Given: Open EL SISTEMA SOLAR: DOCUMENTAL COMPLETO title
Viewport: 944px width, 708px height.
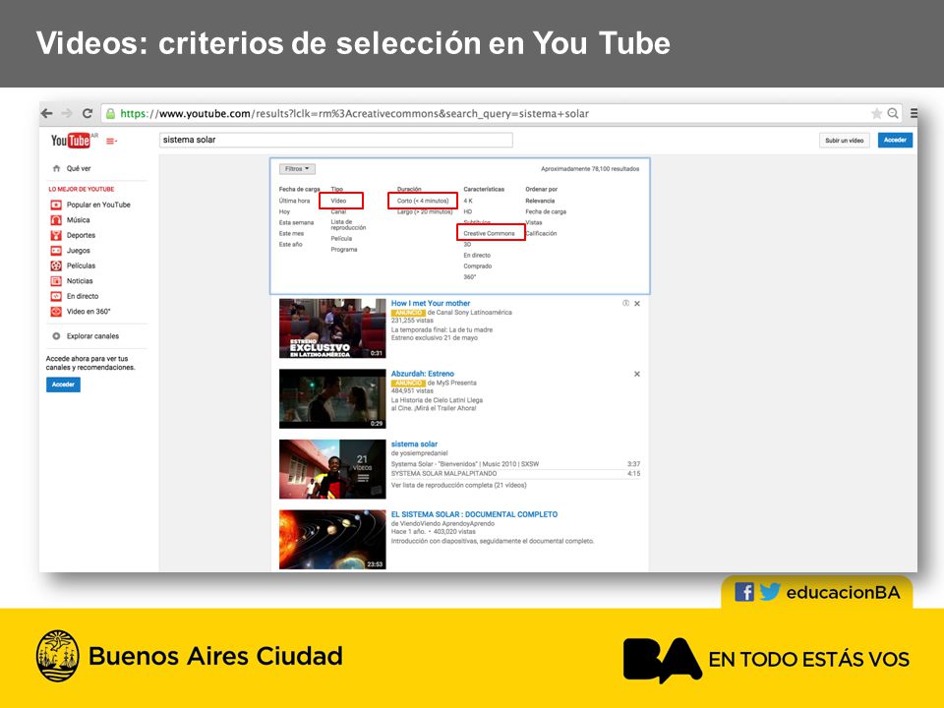Looking at the screenshot, I should click(x=474, y=514).
